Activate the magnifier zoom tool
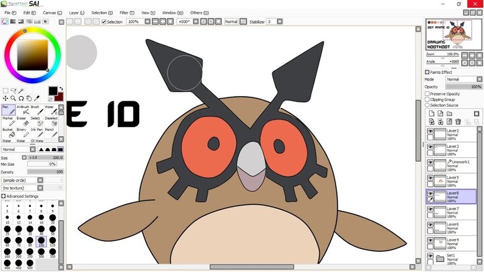Viewport: 484px width, 272px height. 13,98
